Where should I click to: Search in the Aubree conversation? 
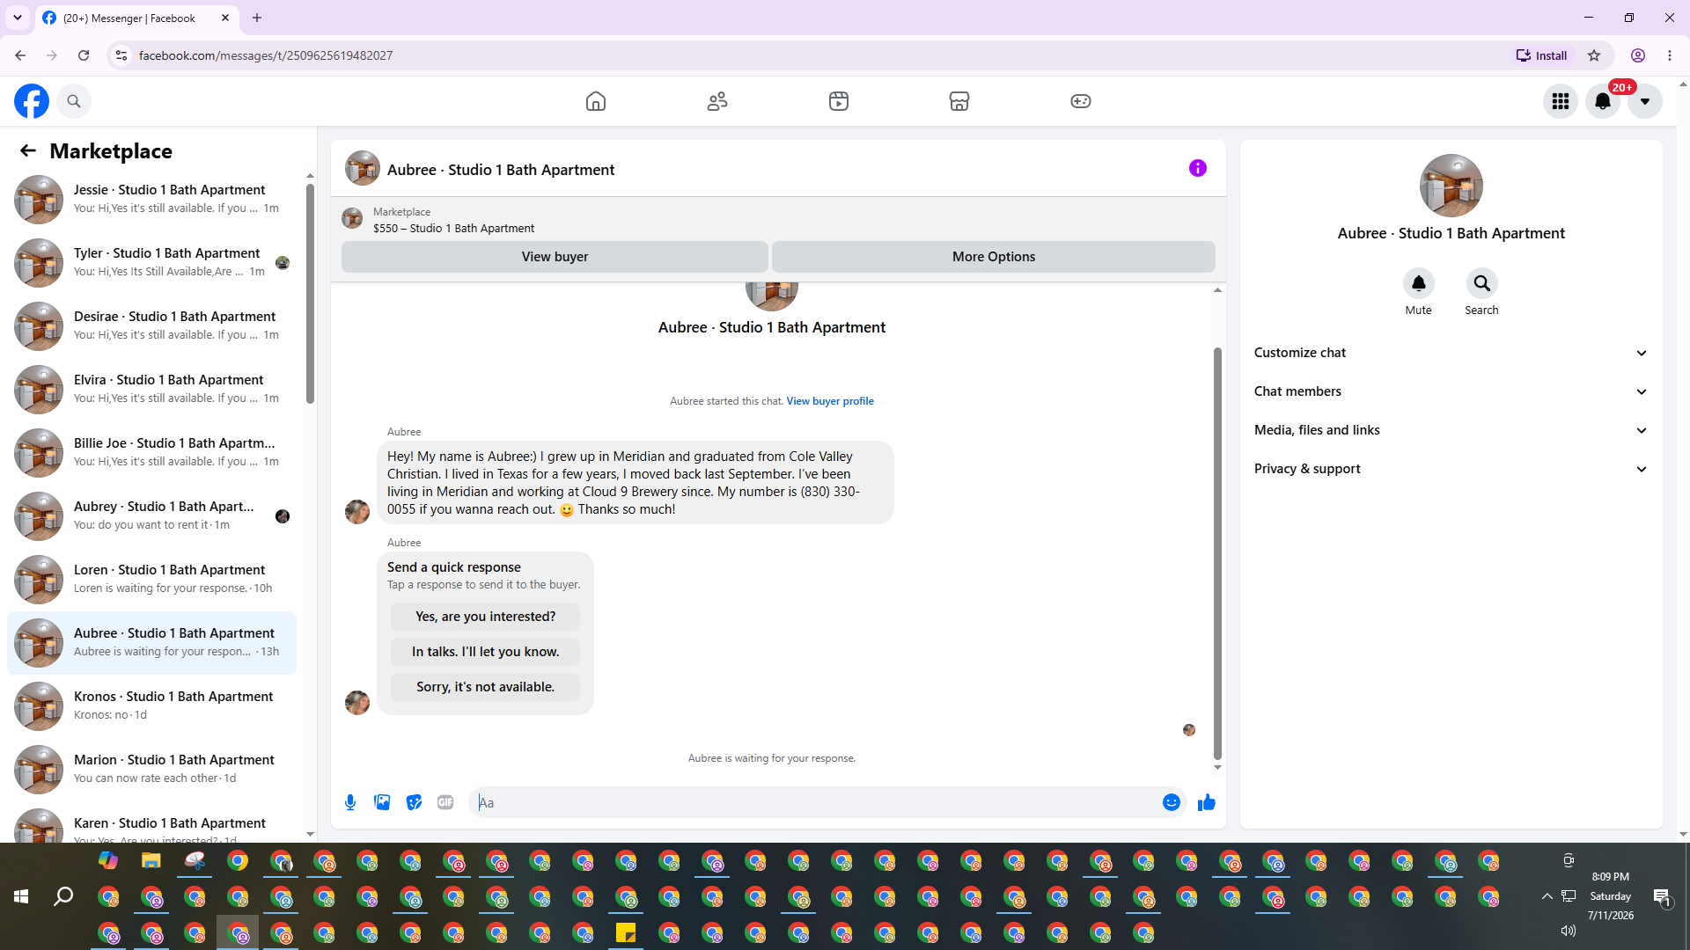(1482, 283)
